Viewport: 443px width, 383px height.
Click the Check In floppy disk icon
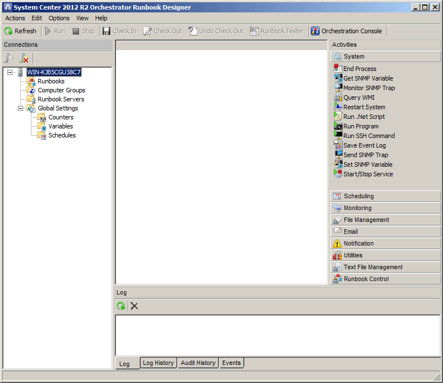pyautogui.click(x=106, y=31)
